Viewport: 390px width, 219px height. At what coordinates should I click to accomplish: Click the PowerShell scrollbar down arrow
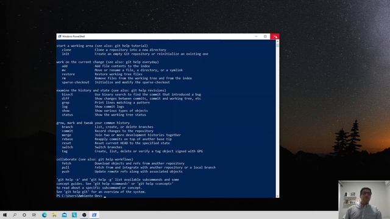point(277,196)
